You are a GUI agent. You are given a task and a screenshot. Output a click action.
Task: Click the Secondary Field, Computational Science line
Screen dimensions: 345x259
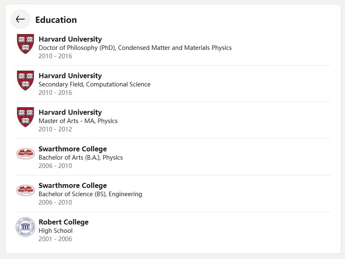click(x=94, y=84)
